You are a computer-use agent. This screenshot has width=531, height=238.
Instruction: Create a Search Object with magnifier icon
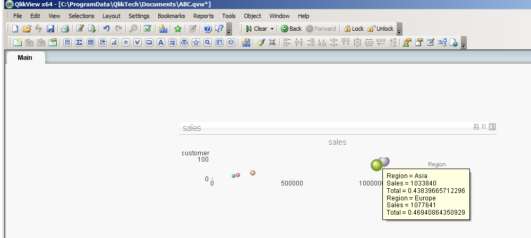click(208, 42)
